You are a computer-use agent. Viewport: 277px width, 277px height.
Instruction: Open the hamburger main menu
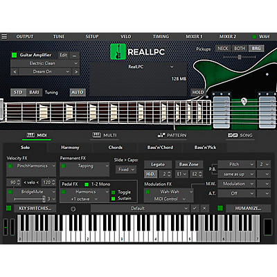4,37
